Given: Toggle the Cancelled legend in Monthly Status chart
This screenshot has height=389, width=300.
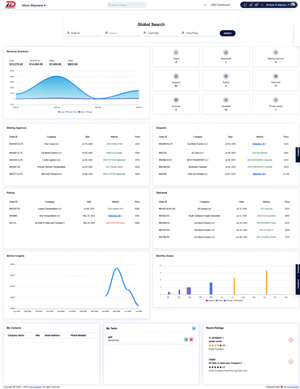Looking at the screenshot, I should [x=238, y=301].
